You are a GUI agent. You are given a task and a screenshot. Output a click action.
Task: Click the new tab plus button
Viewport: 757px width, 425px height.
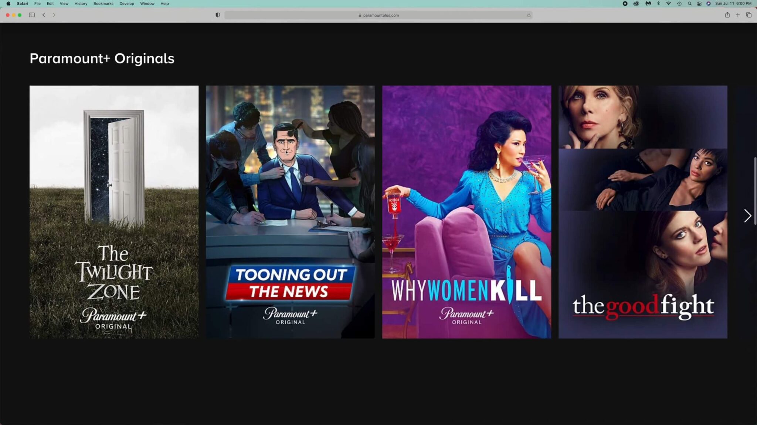[738, 15]
